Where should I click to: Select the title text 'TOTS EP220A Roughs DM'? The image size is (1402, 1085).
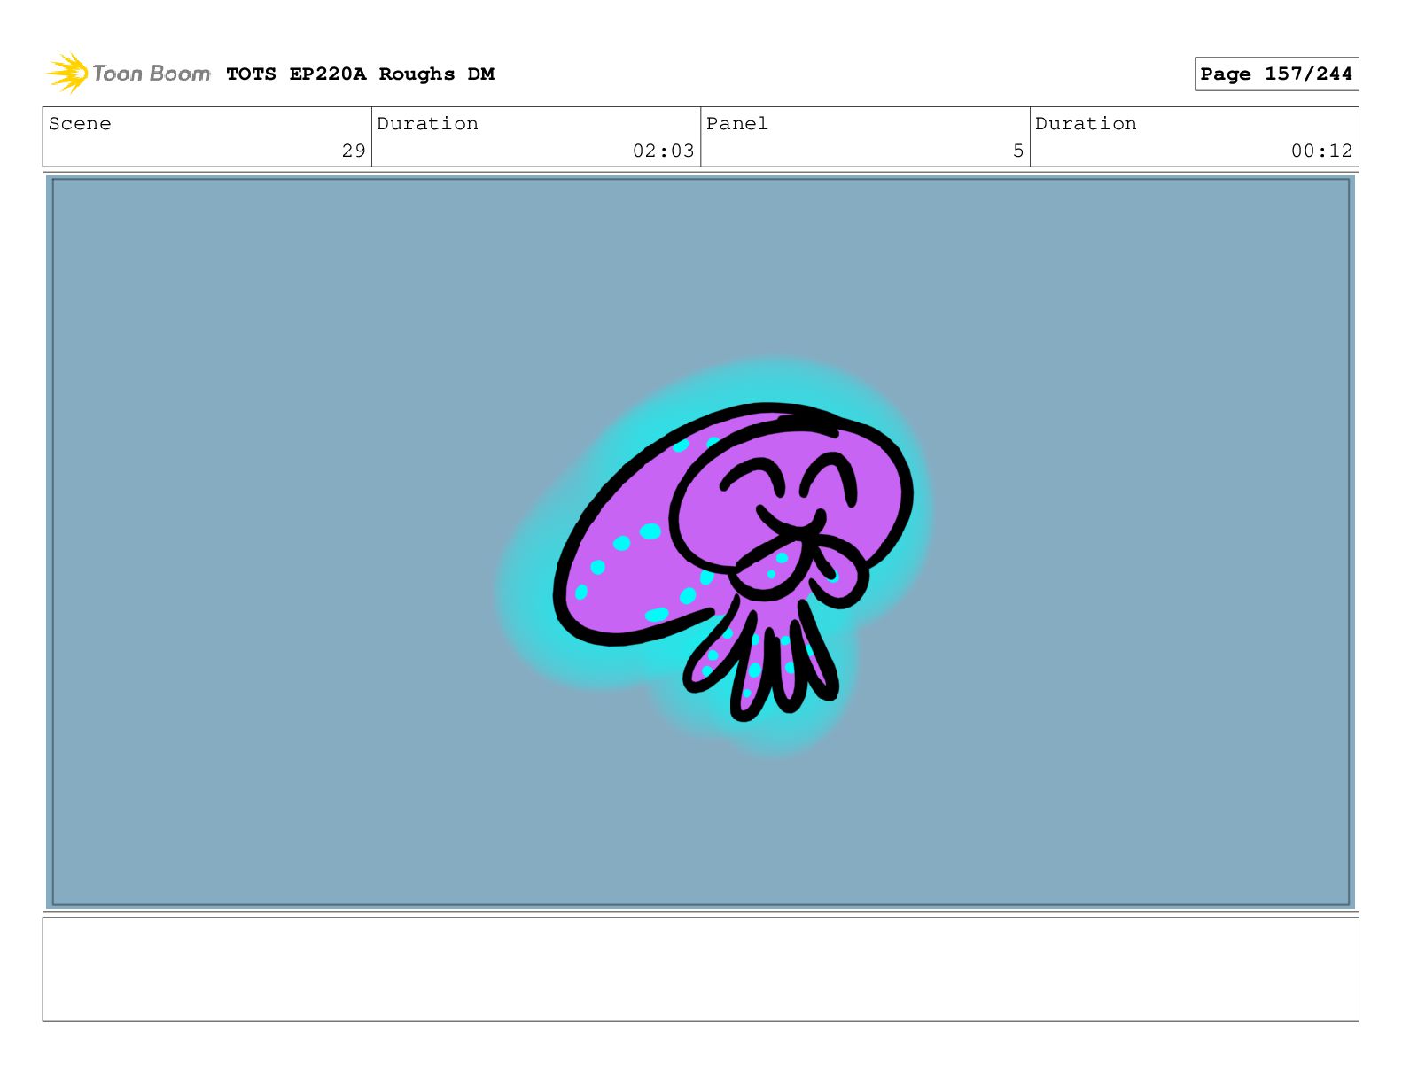tap(360, 74)
